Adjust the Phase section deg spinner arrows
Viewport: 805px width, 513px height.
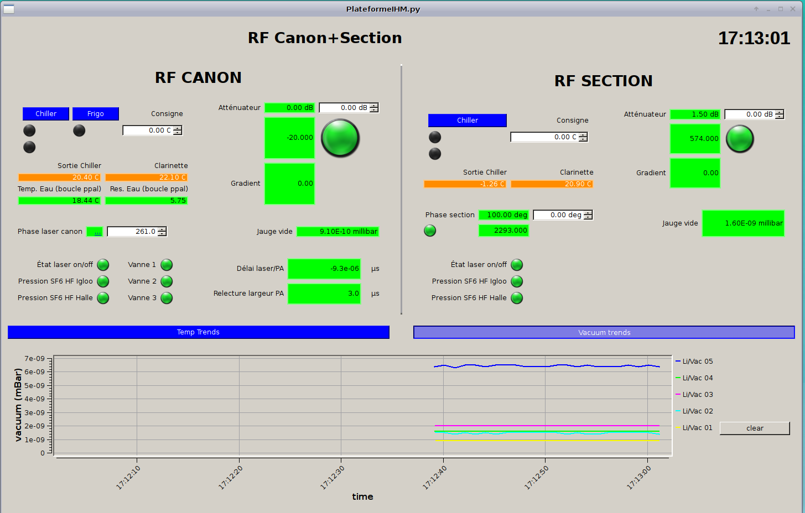coord(588,215)
